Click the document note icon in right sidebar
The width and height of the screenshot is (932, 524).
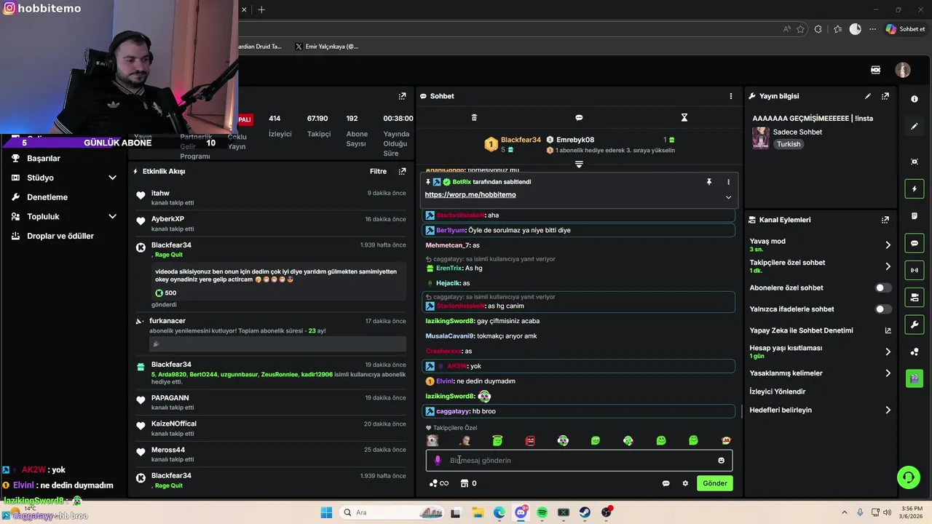tap(915, 216)
